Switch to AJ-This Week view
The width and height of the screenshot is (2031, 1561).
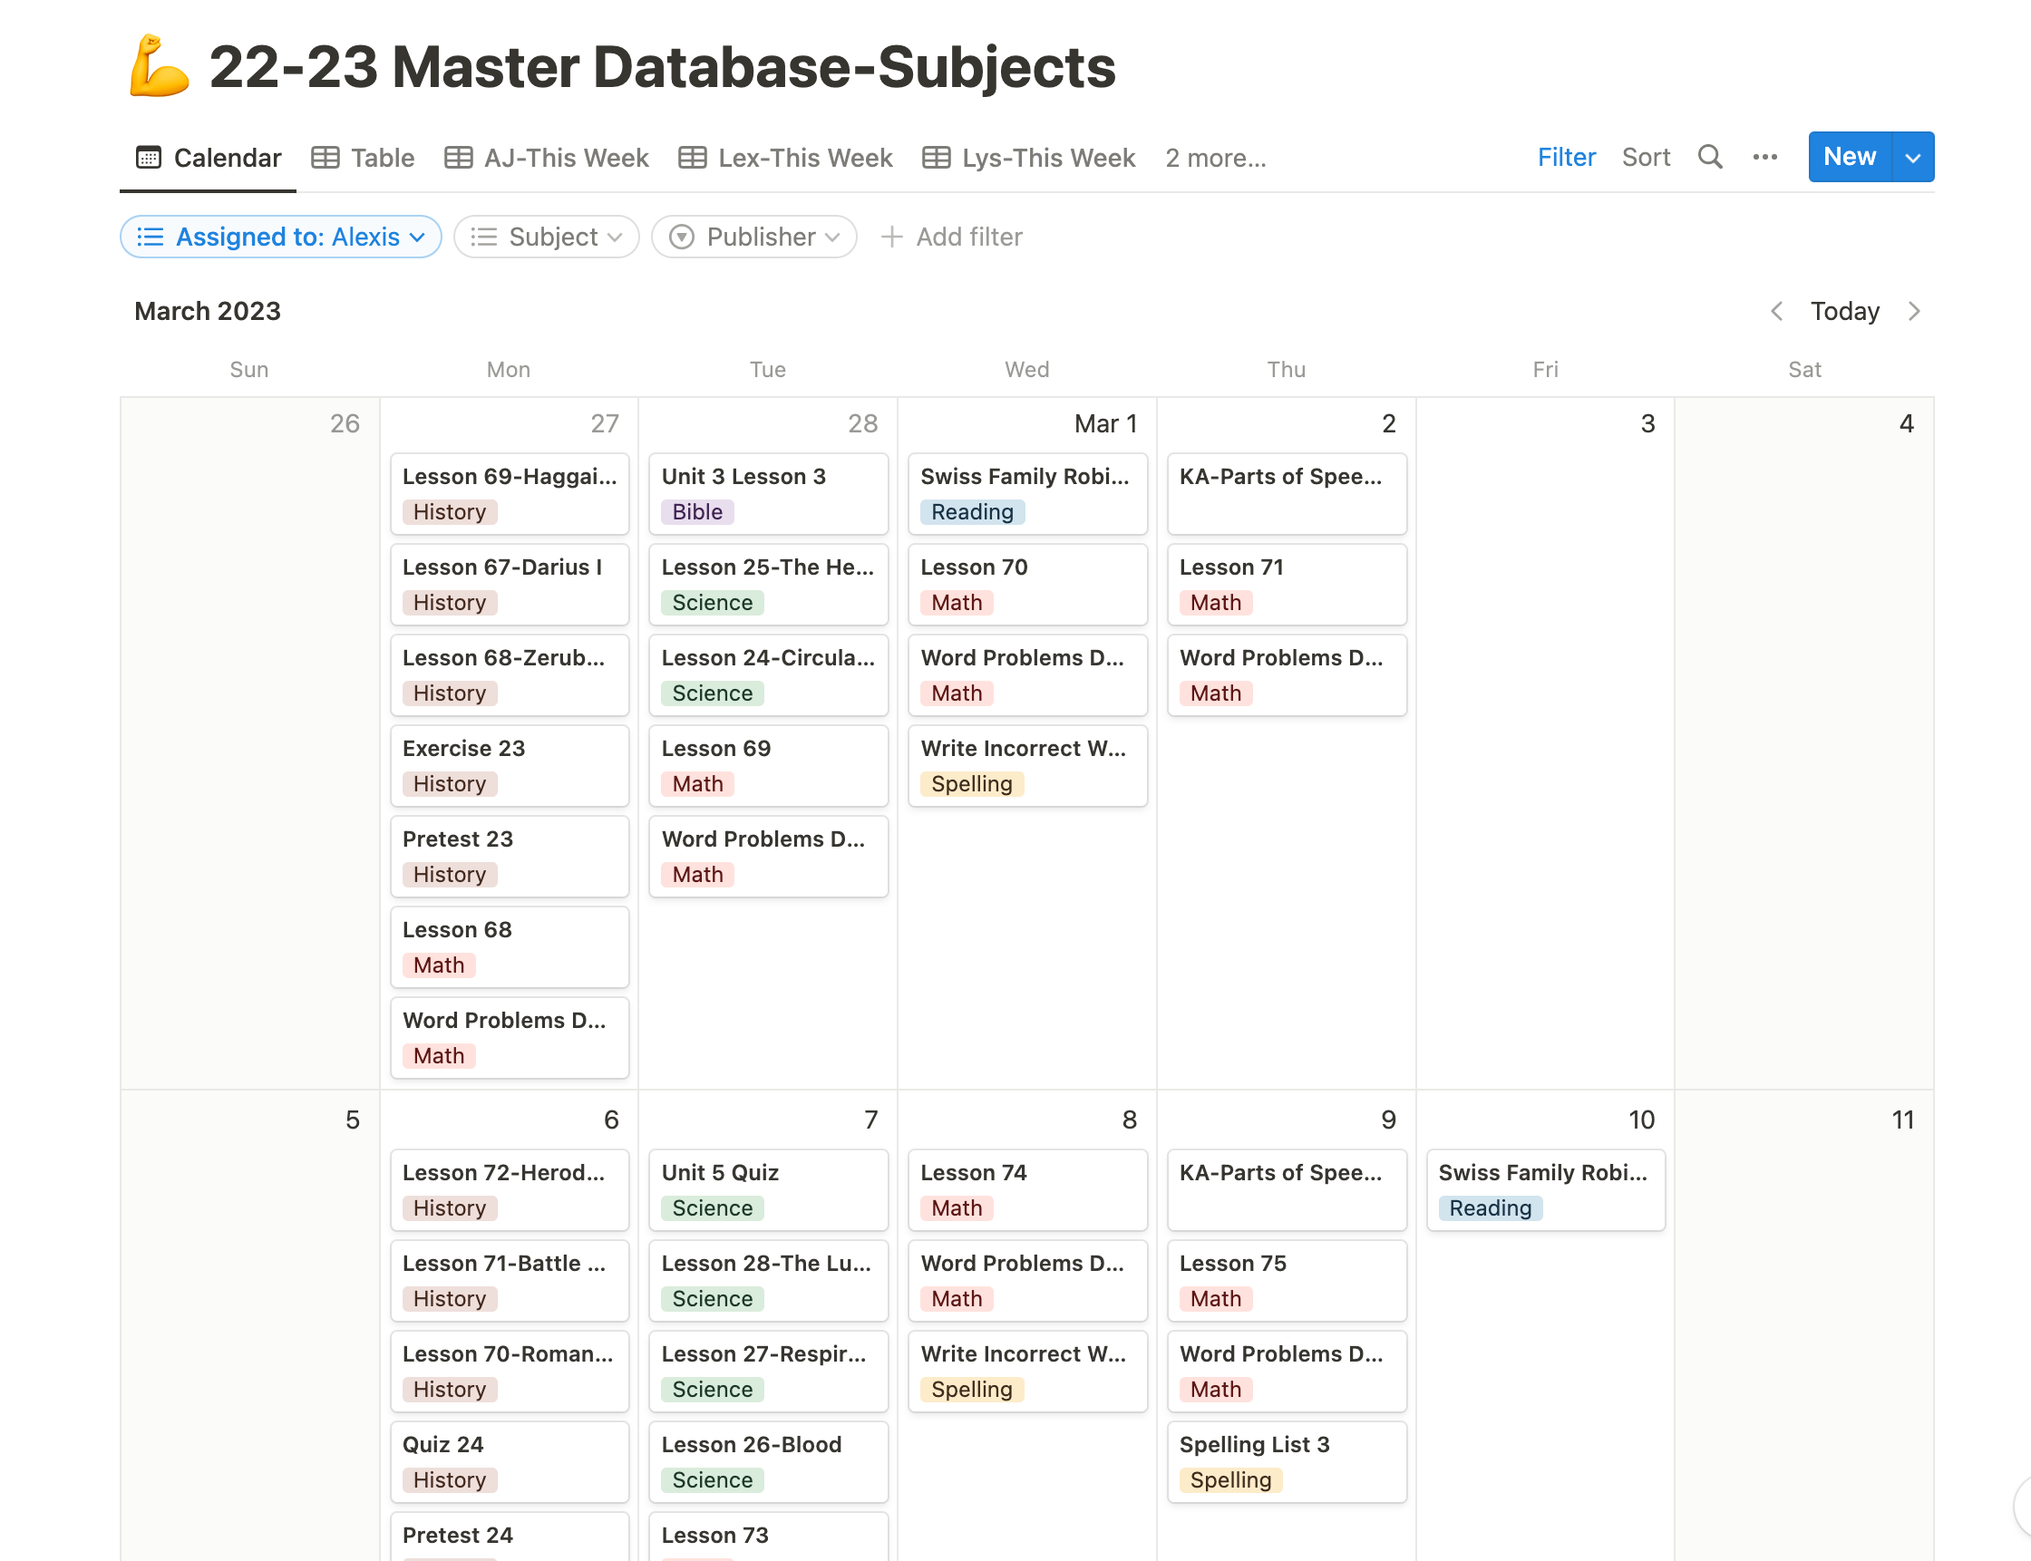pos(547,158)
